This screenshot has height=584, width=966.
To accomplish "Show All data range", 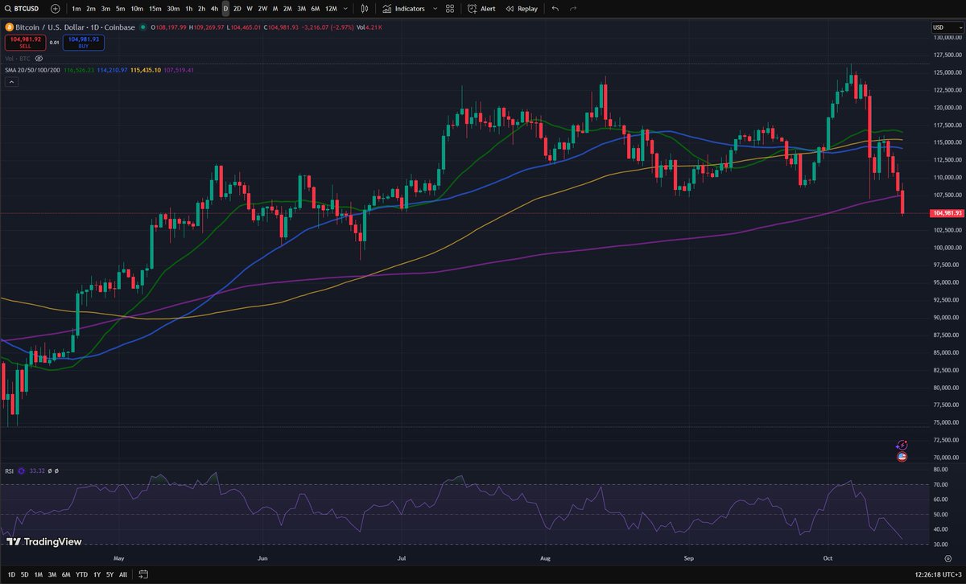I will (x=122, y=574).
